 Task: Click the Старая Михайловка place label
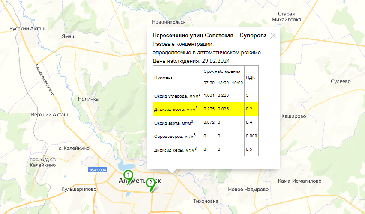tap(286, 17)
